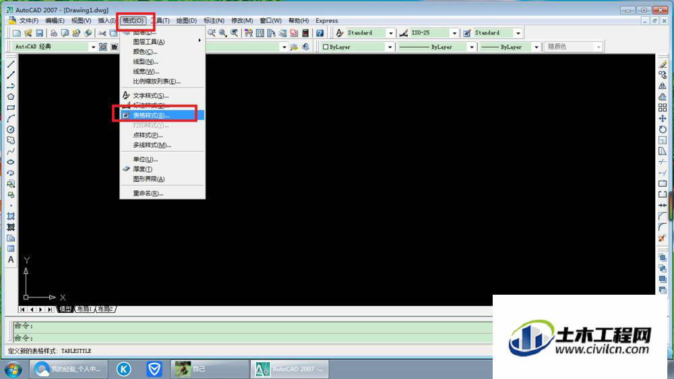The width and height of the screenshot is (674, 379).
Task: Open the layer list dropdown arrow
Action: [284, 47]
